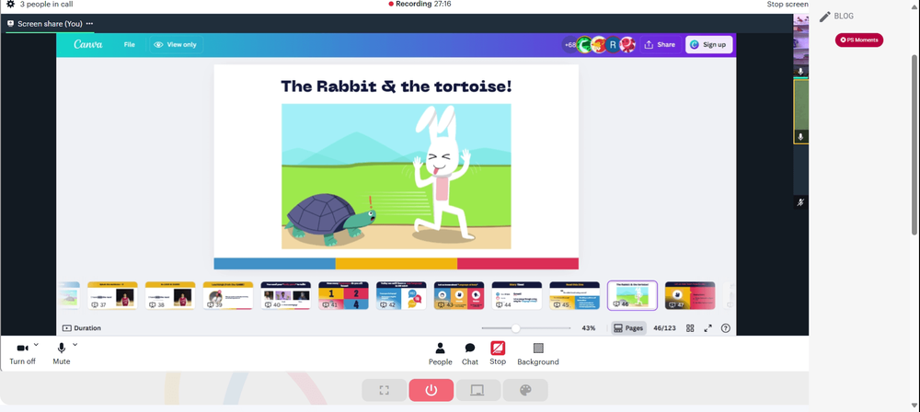This screenshot has height=412, width=920.
Task: Select slide thumbnail 37
Action: pyautogui.click(x=112, y=295)
